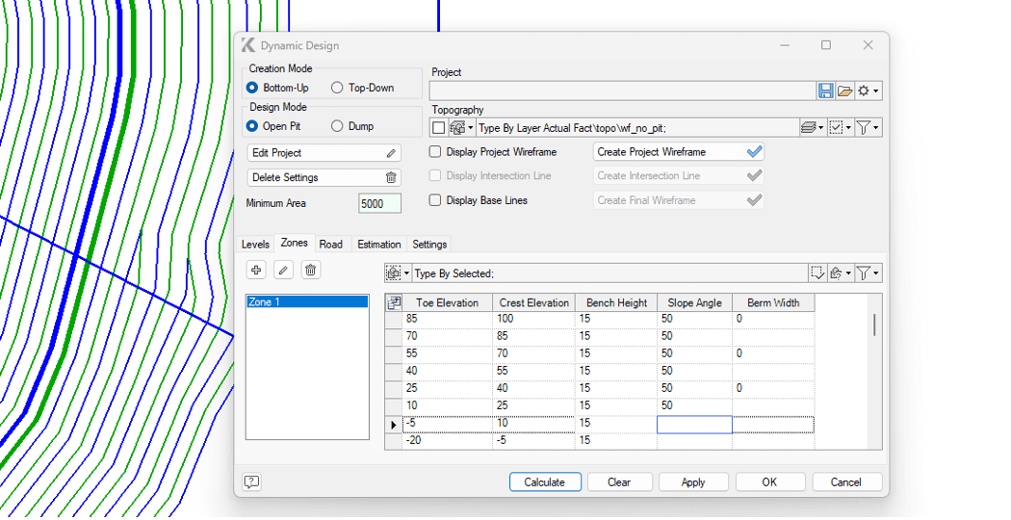Click row selector arrow for -5 row
Image resolution: width=1011 pixels, height=520 pixels.
(x=393, y=425)
